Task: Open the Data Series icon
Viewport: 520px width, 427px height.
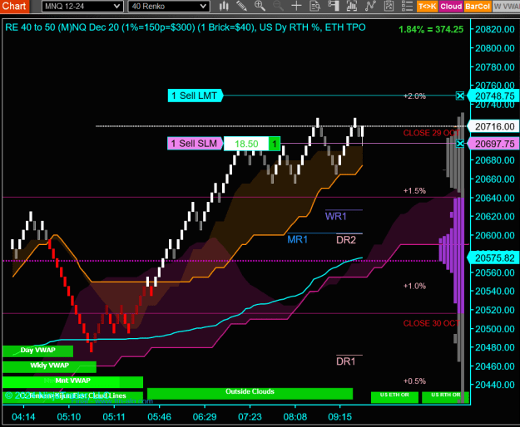Action: pyautogui.click(x=352, y=6)
